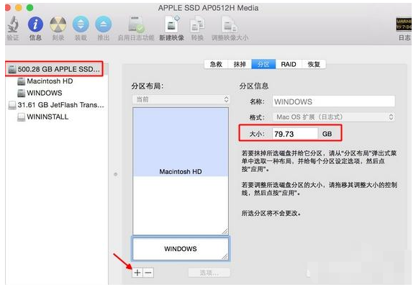
Task: Open the Mac OS Extended format dropdown
Action: 334,117
